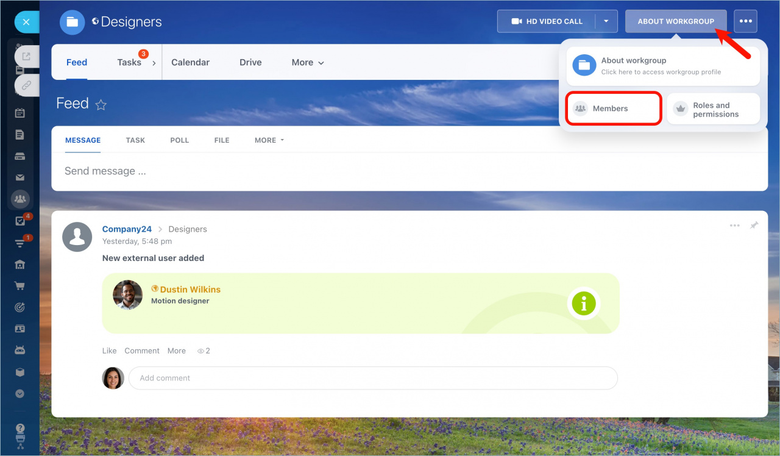Close the side panel with X button

tap(26, 22)
